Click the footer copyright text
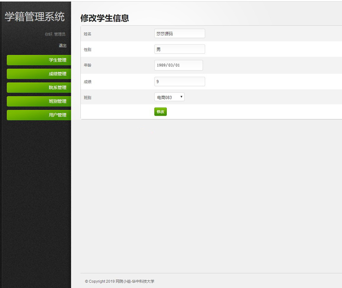This screenshot has width=342, height=288. (x=119, y=281)
